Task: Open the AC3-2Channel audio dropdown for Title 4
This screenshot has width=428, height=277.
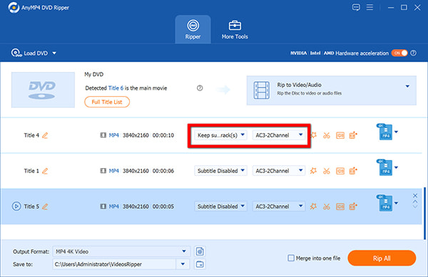Action: (279, 135)
